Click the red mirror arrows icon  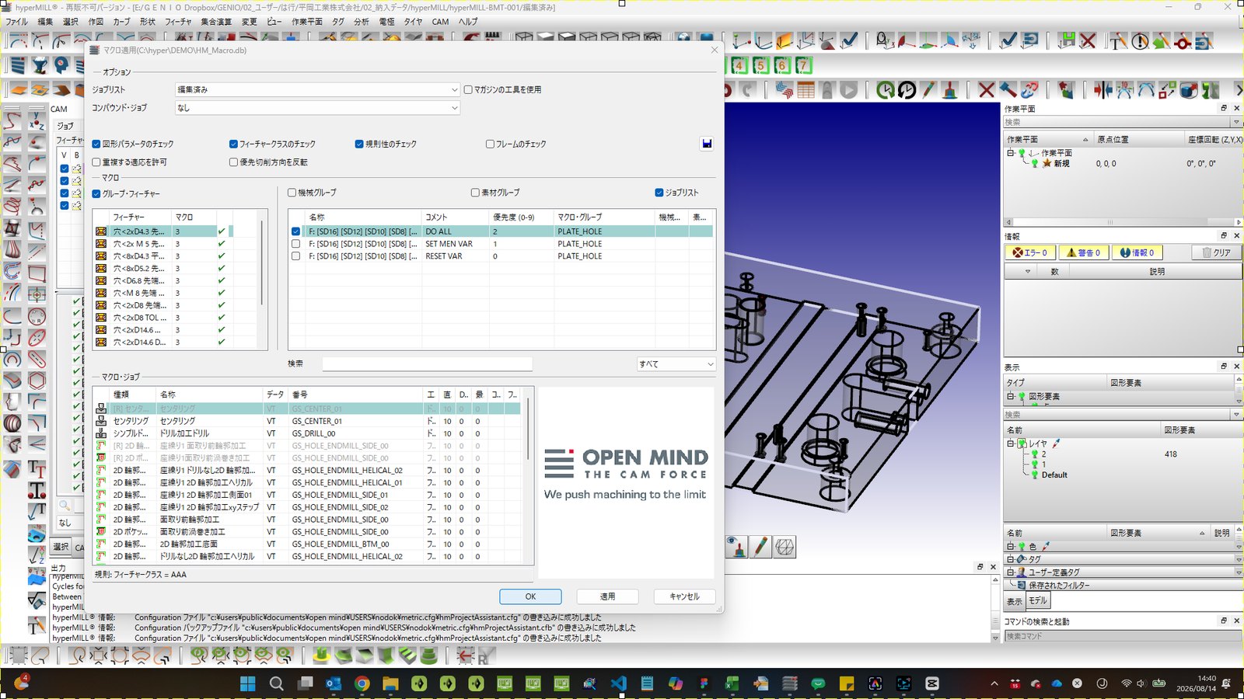tap(1102, 90)
